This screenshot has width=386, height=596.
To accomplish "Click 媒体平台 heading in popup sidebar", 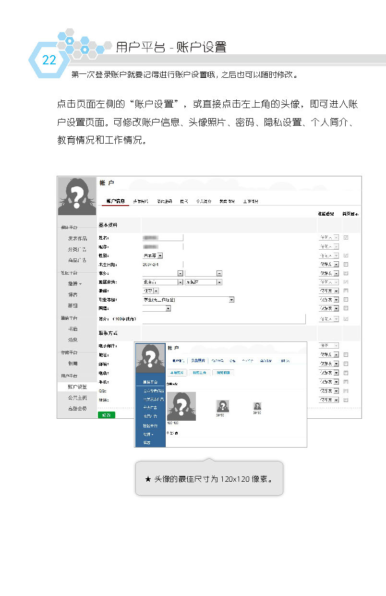I will (150, 382).
